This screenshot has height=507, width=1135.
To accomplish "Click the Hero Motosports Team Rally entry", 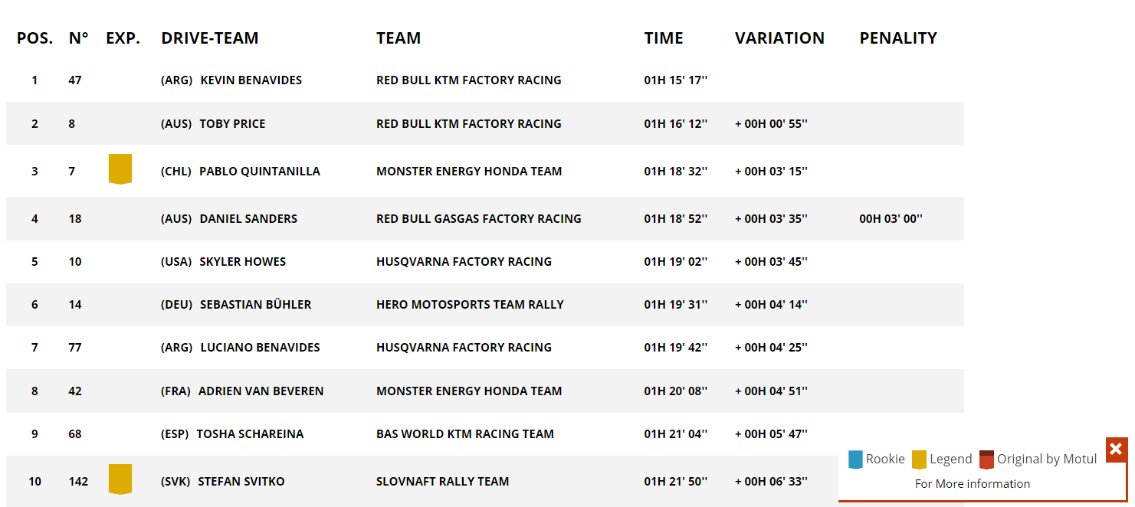I will 470,305.
